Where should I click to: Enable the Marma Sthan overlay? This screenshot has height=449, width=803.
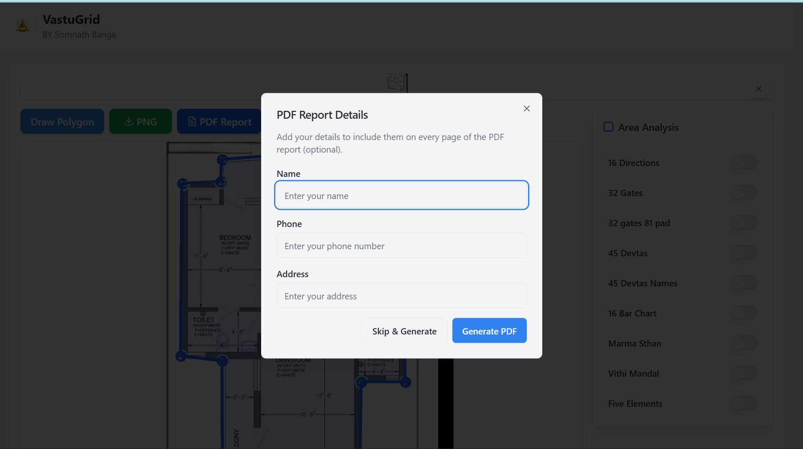[744, 343]
